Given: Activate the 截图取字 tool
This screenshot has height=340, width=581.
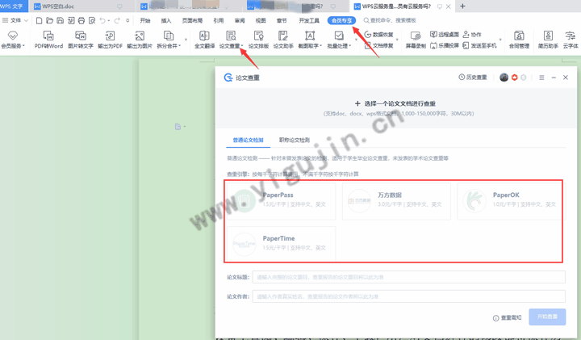Looking at the screenshot, I should [x=310, y=40].
